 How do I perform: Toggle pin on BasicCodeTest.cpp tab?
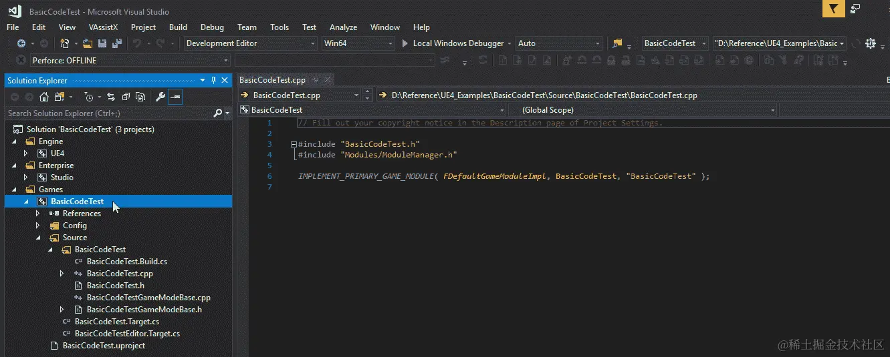314,79
